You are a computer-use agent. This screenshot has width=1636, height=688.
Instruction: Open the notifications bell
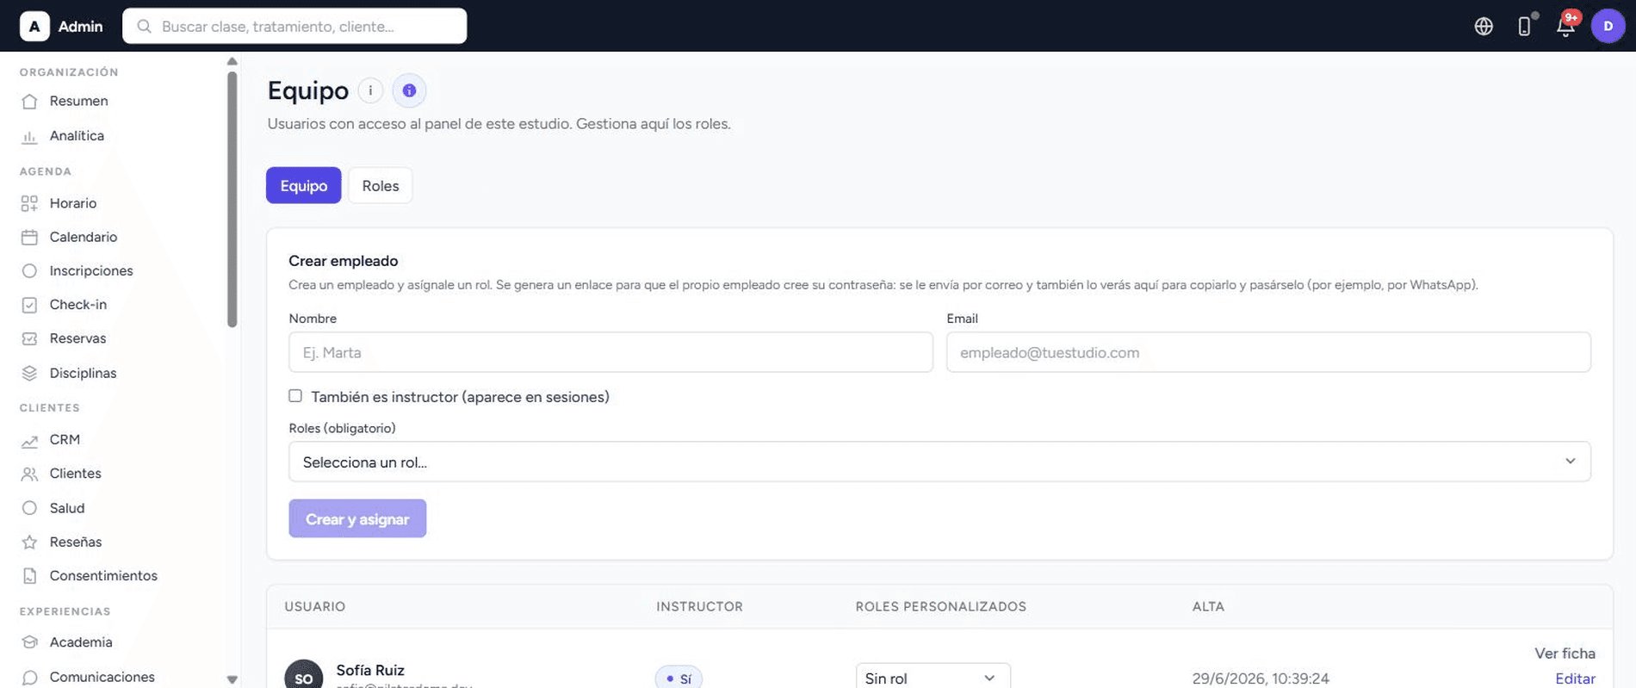[x=1565, y=26]
